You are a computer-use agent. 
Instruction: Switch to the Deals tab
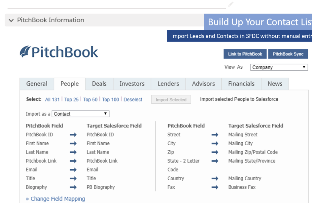tap(99, 84)
